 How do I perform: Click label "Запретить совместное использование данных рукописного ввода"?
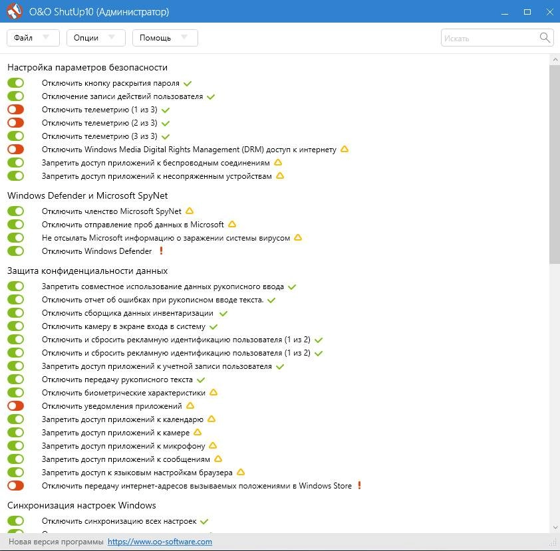tap(162, 286)
